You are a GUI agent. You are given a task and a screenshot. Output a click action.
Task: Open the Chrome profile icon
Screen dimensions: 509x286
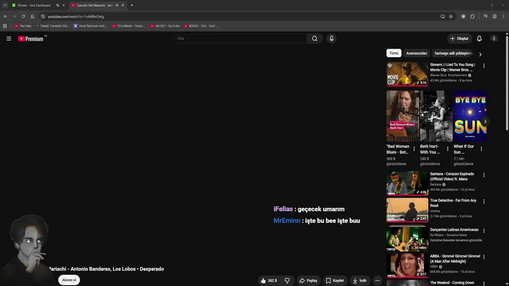[x=495, y=16]
